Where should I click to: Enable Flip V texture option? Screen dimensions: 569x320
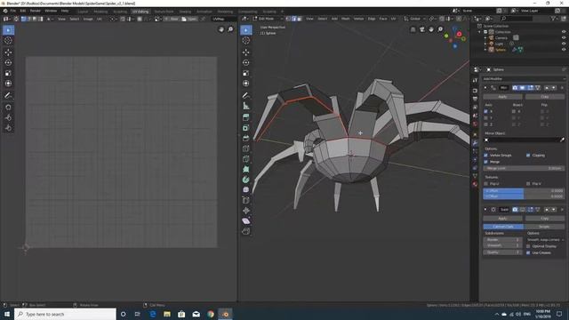click(528, 184)
